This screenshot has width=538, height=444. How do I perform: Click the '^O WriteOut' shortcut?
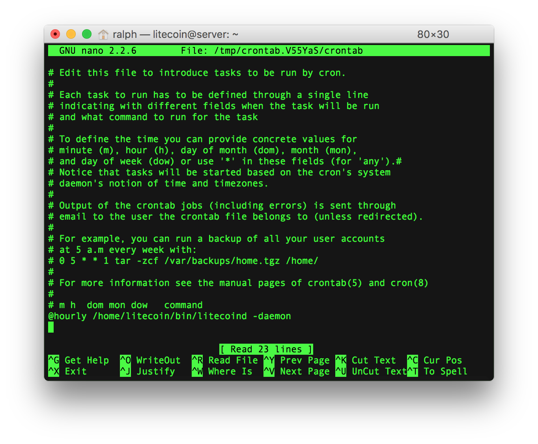click(x=150, y=360)
